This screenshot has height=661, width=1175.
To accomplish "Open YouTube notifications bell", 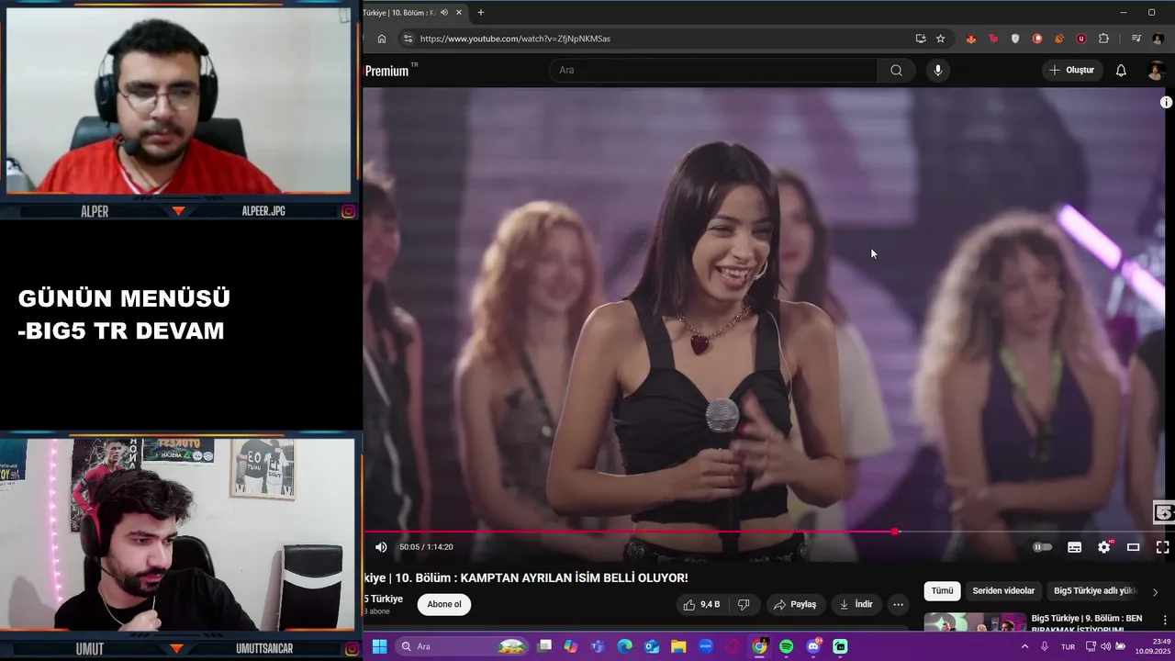I will coord(1121,71).
